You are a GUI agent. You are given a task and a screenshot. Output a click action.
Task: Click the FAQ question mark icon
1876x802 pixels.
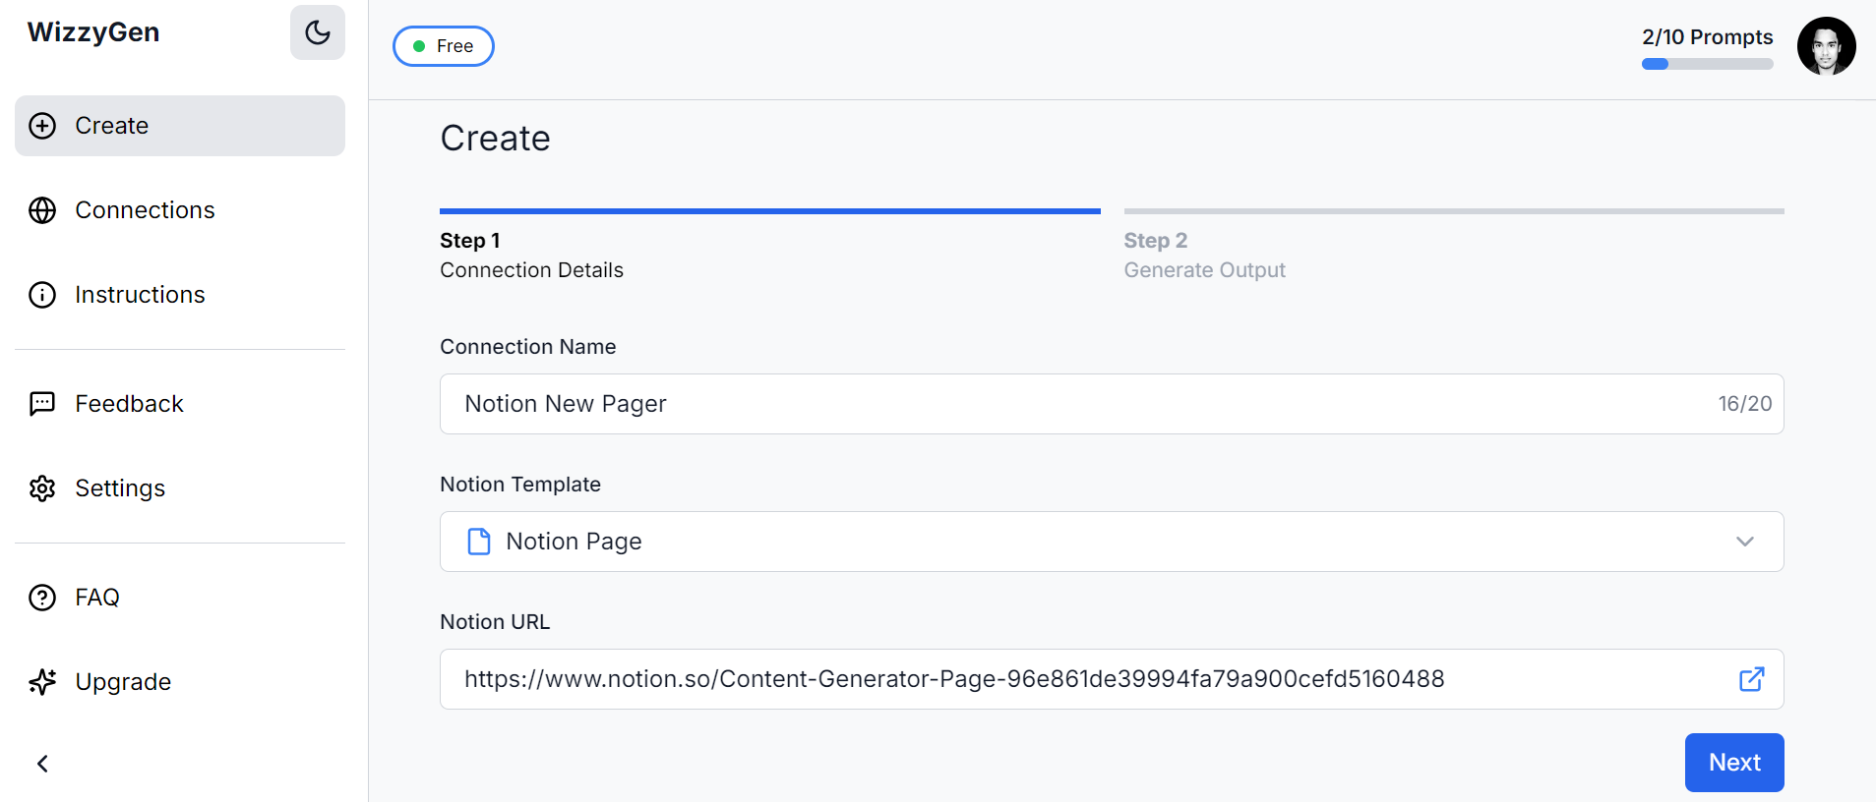(42, 598)
